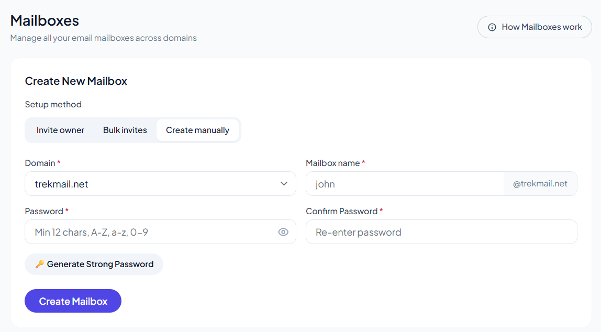
Task: Switch to the Invite owner tab
Action: [60, 130]
